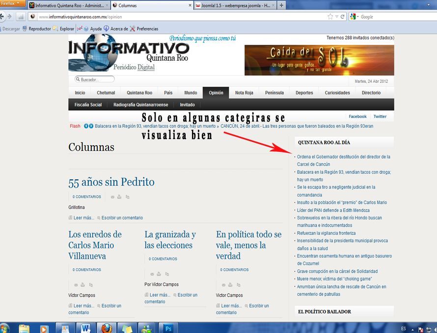Open Preferencias in the toolbar
Image resolution: width=437 pixels, height=333 pixels.
144,28
